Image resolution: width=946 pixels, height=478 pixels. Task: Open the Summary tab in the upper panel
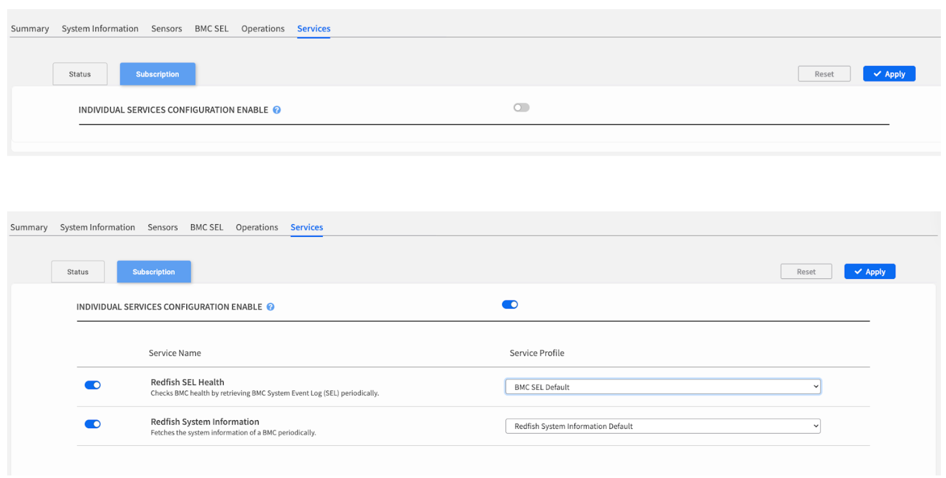[x=30, y=29]
